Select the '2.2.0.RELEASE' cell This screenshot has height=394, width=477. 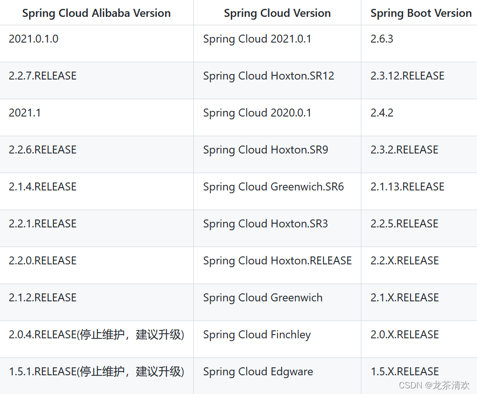[x=96, y=265]
